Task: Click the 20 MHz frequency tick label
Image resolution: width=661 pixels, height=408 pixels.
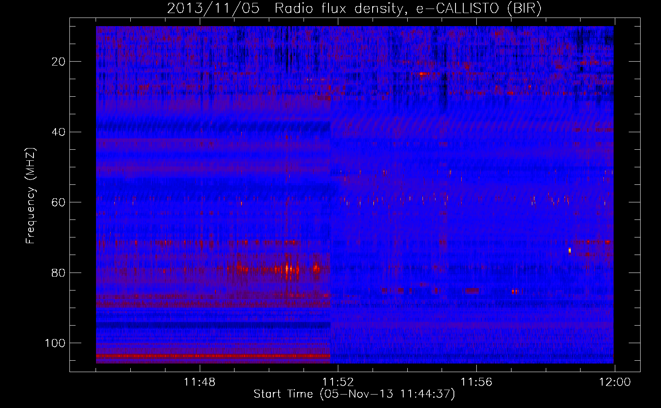Action: pyautogui.click(x=58, y=62)
